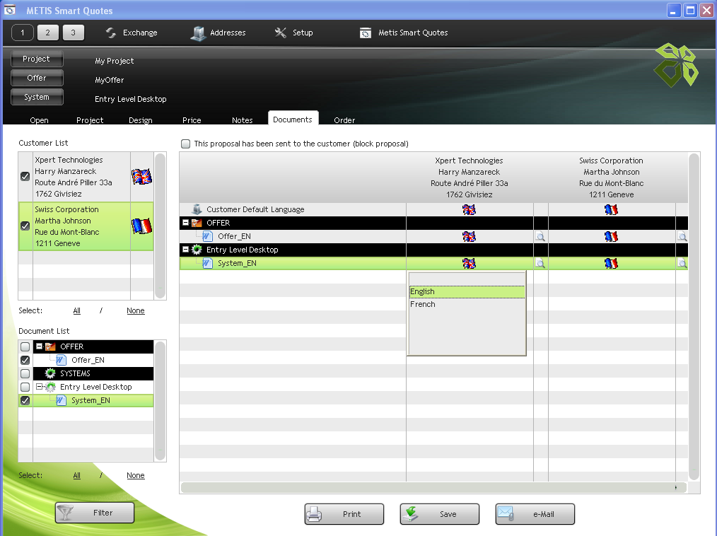Click Entry Level Desktop gear icon in grid
Image resolution: width=717 pixels, height=536 pixels.
(x=197, y=250)
